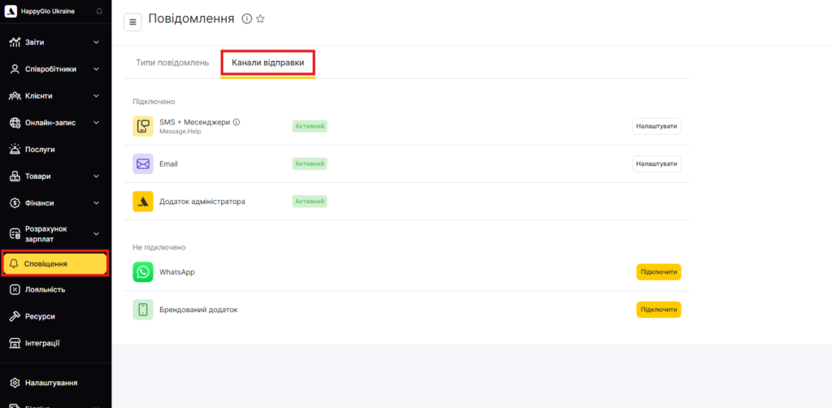Click the WhatsApp channel icon
This screenshot has width=832, height=408.
click(x=143, y=272)
